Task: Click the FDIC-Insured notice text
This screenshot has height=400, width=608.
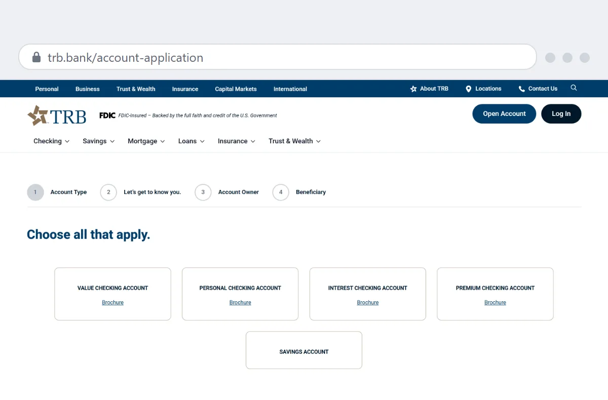Action: 198,115
